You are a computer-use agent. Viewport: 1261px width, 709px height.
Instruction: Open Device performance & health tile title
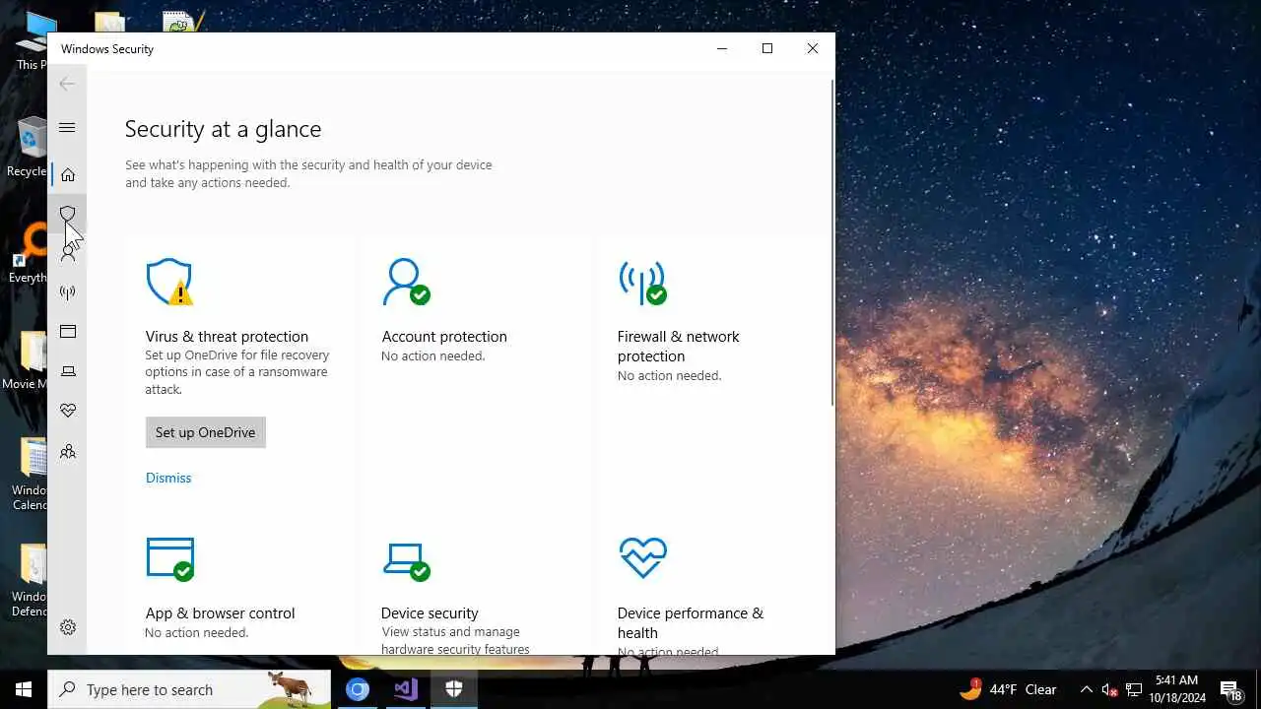click(690, 623)
